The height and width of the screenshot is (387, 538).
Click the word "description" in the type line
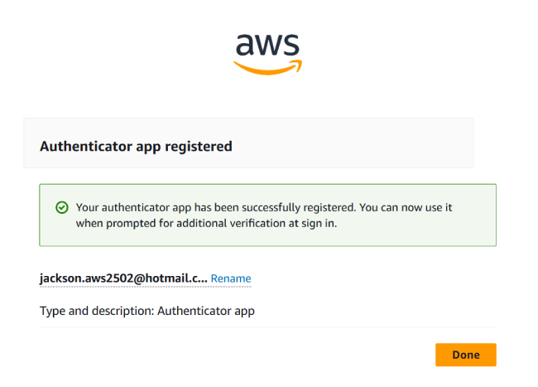(x=122, y=312)
